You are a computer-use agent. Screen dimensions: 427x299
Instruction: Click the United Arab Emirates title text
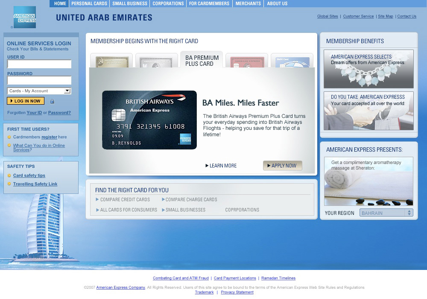[x=104, y=18]
